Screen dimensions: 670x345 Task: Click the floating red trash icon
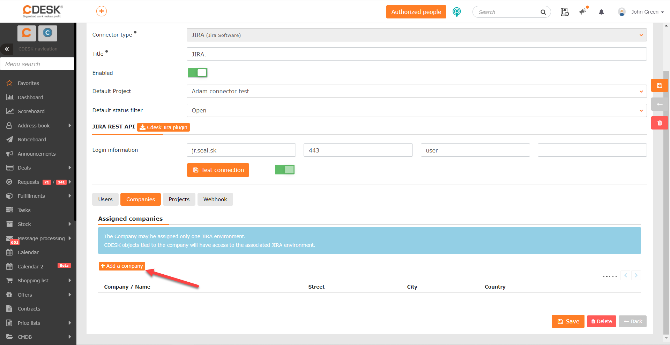coord(660,123)
